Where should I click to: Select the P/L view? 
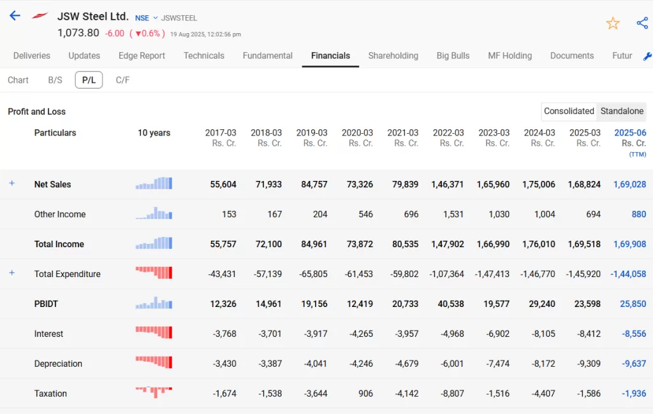(x=89, y=80)
